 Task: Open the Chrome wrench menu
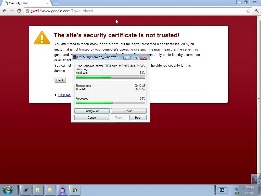pos(257,11)
